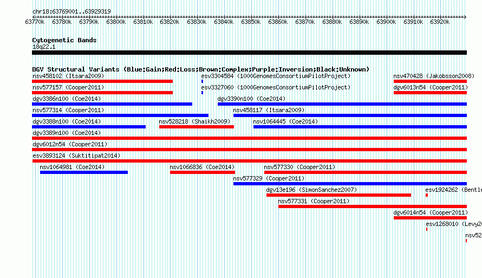
Task: Select the 63780k ruler position
Action: click(62, 22)
